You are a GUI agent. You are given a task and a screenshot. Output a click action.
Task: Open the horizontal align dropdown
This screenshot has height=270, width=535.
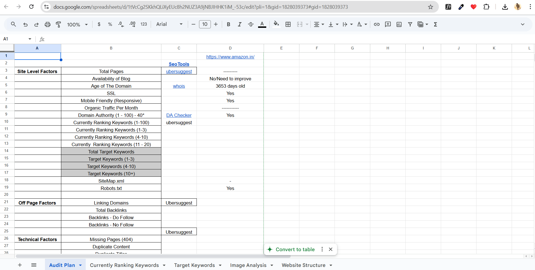pos(319,24)
